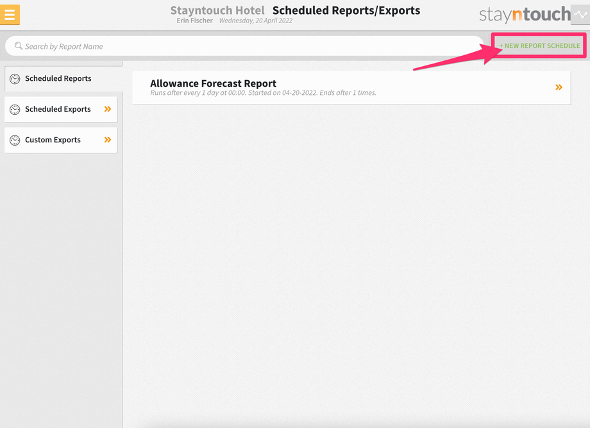Image resolution: width=590 pixels, height=428 pixels.
Task: Click the Stayntouch Hotel name in header
Action: pos(217,10)
